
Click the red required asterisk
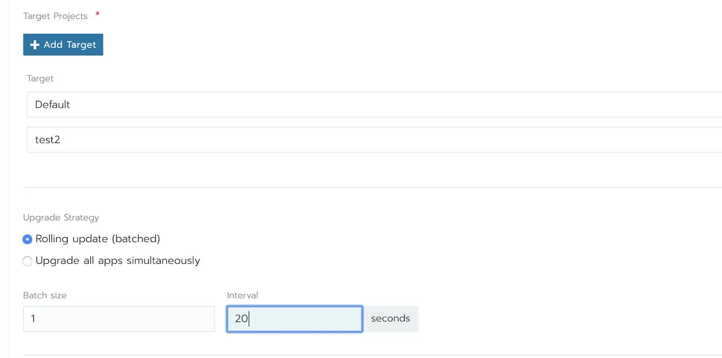(x=97, y=14)
